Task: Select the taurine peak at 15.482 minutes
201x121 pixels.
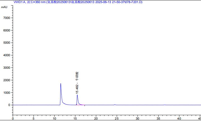Action: 77,95
